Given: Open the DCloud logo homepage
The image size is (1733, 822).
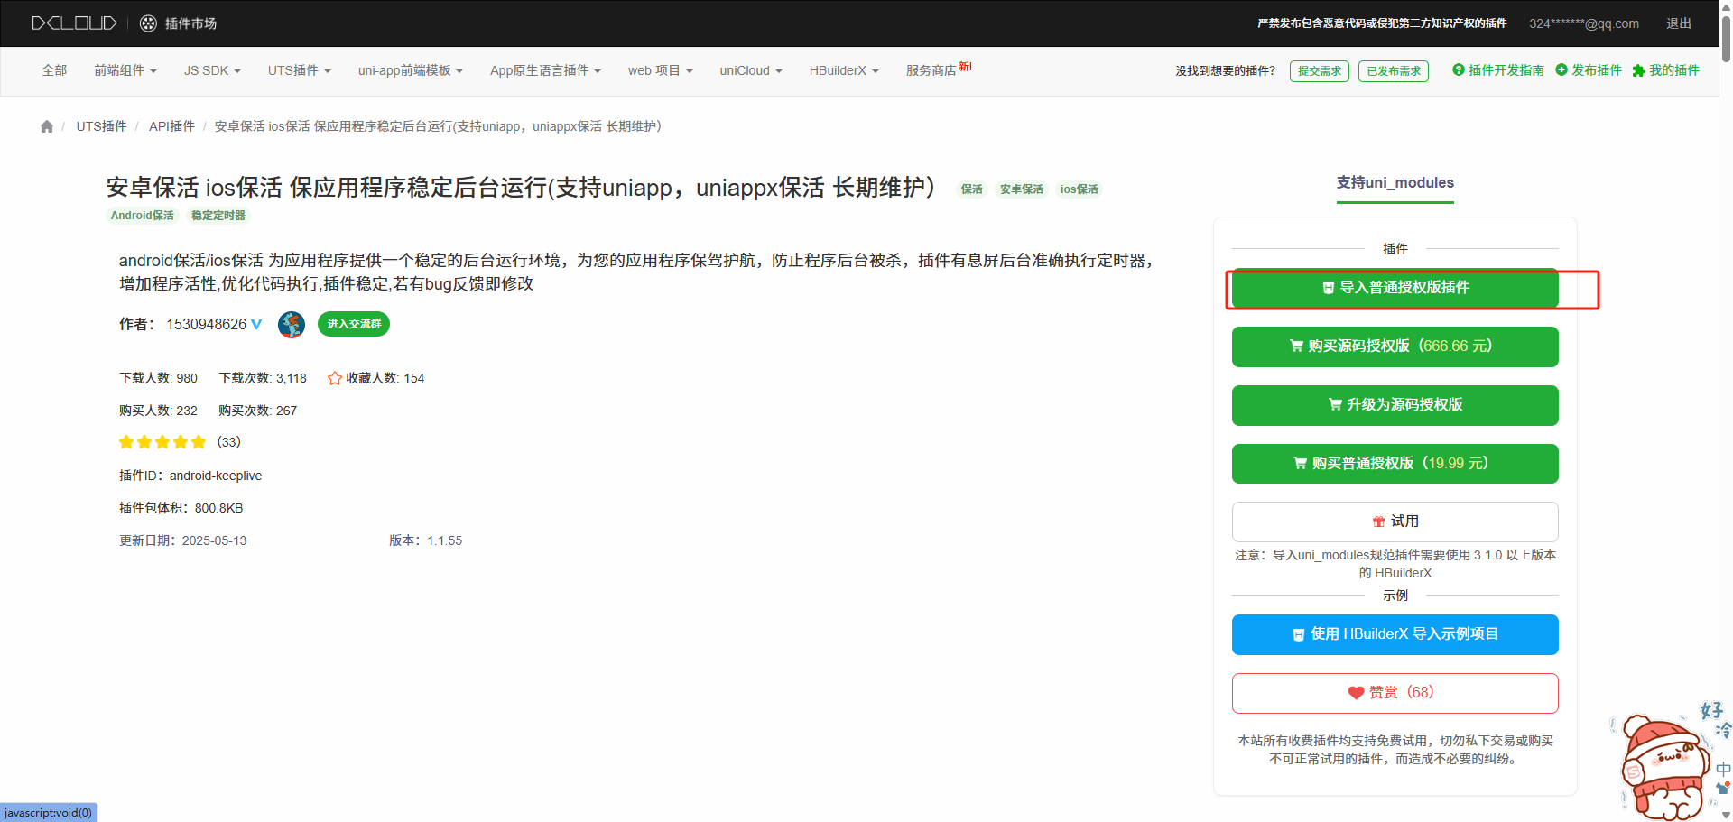Looking at the screenshot, I should tap(74, 23).
